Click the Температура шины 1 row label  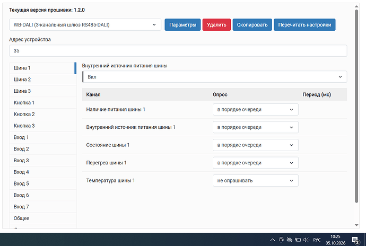(110, 180)
